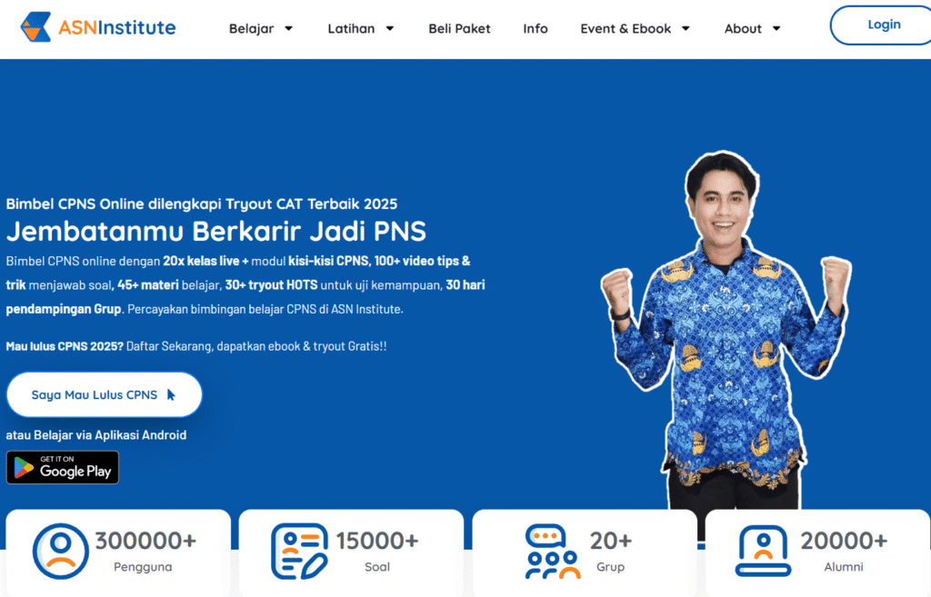
Task: Click the ASN Institute logo icon
Action: (x=35, y=27)
